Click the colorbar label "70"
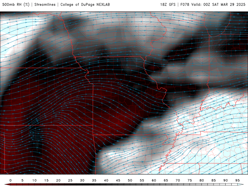The width and height of the screenshot is (248, 186). click(x=178, y=180)
